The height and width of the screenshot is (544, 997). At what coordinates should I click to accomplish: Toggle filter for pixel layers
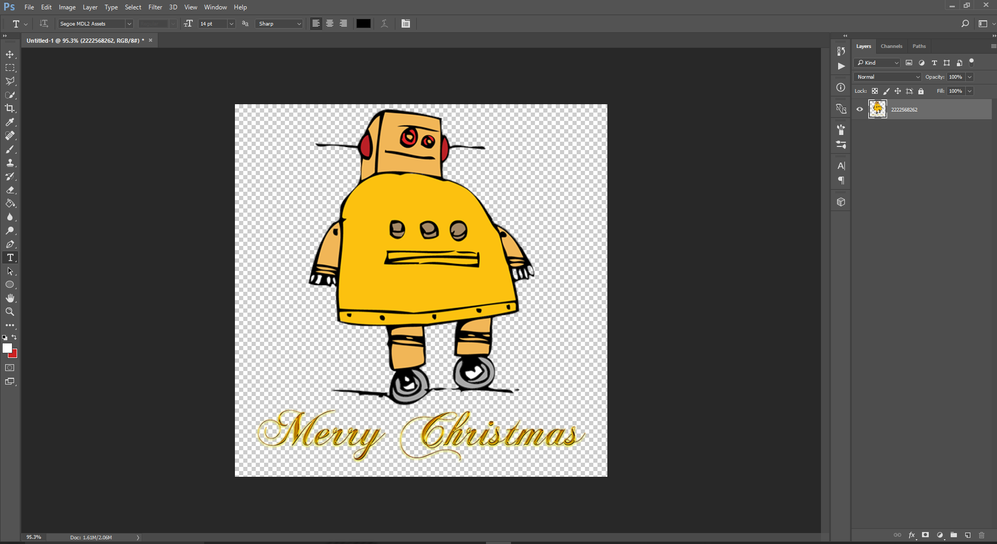909,63
